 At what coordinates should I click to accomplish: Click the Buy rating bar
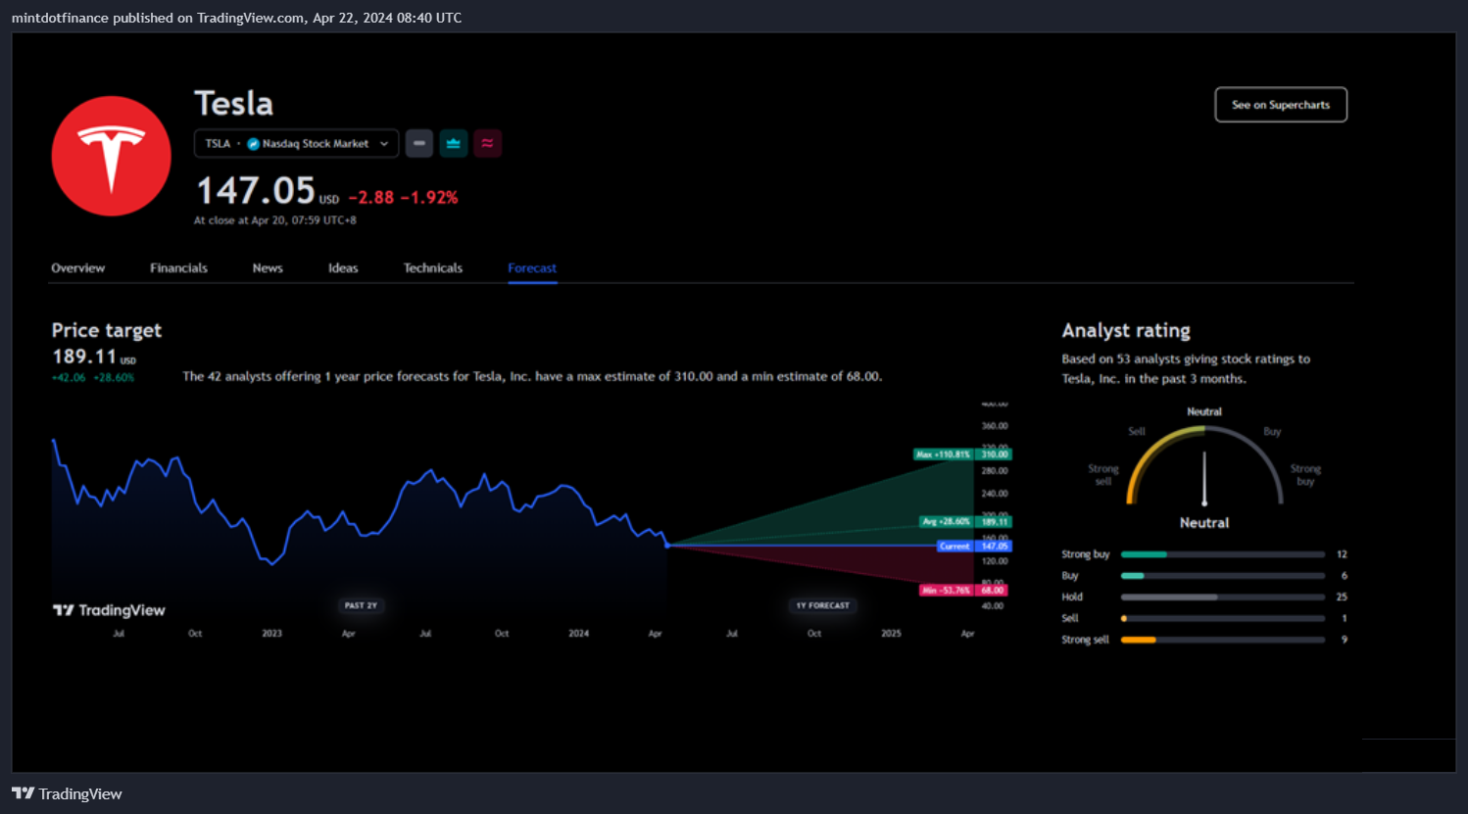(x=1223, y=576)
